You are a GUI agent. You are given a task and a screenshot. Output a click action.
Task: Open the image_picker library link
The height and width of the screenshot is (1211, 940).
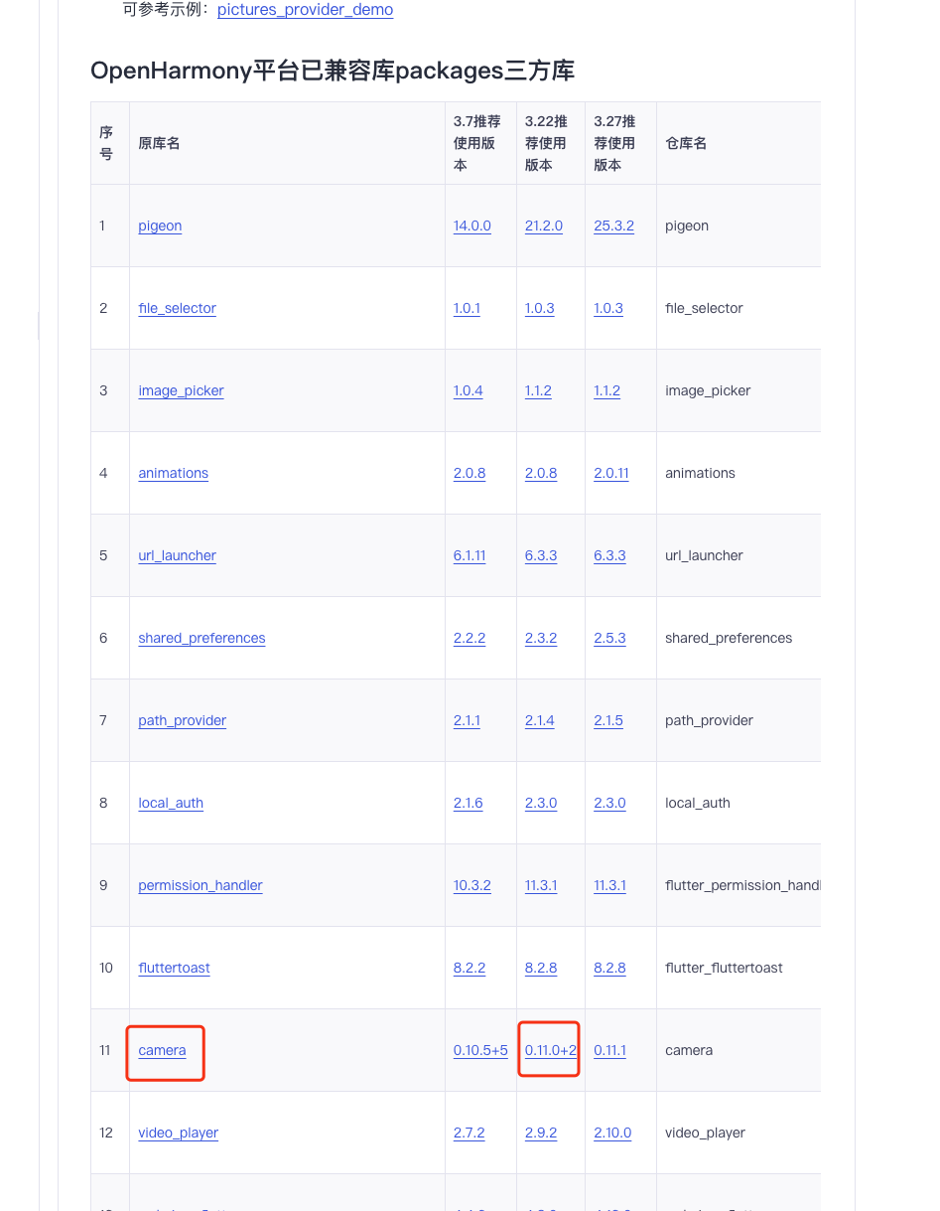pyautogui.click(x=181, y=390)
